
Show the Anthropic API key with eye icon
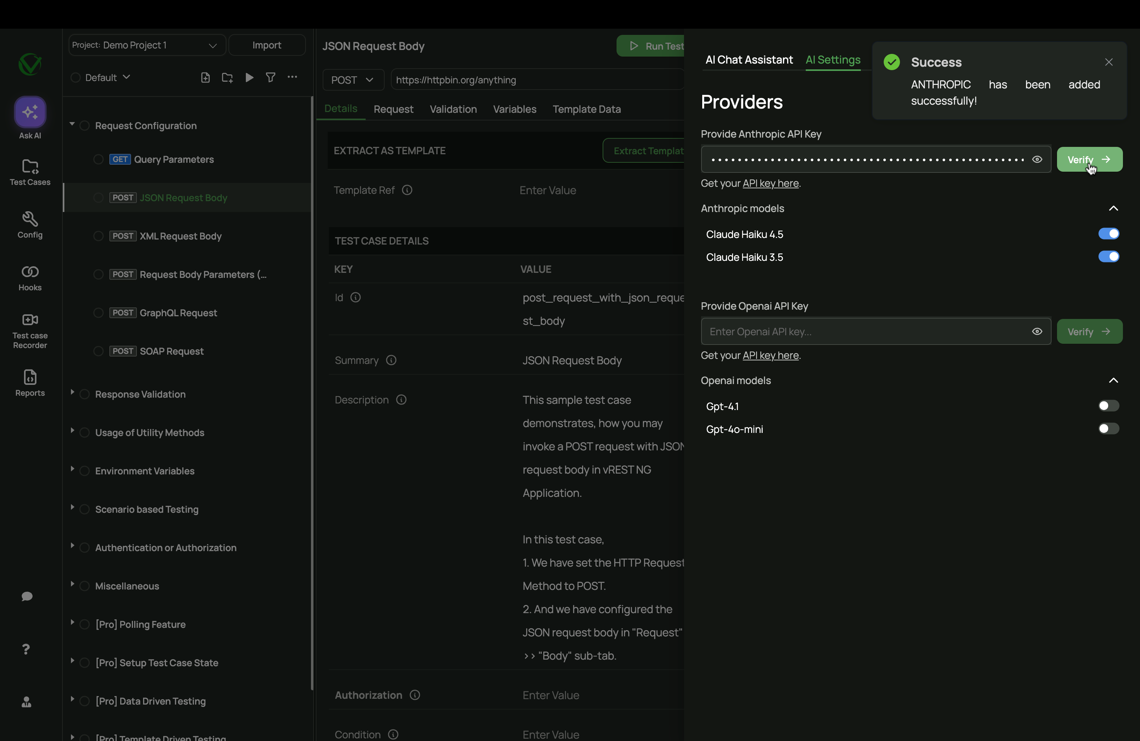[x=1037, y=159]
